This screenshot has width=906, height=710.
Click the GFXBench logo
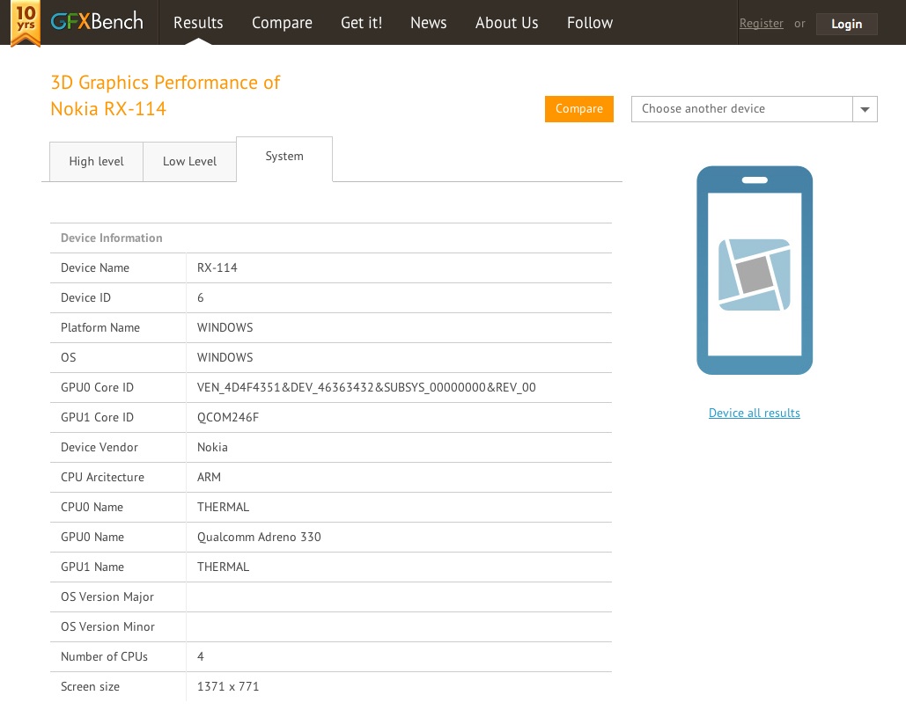96,22
